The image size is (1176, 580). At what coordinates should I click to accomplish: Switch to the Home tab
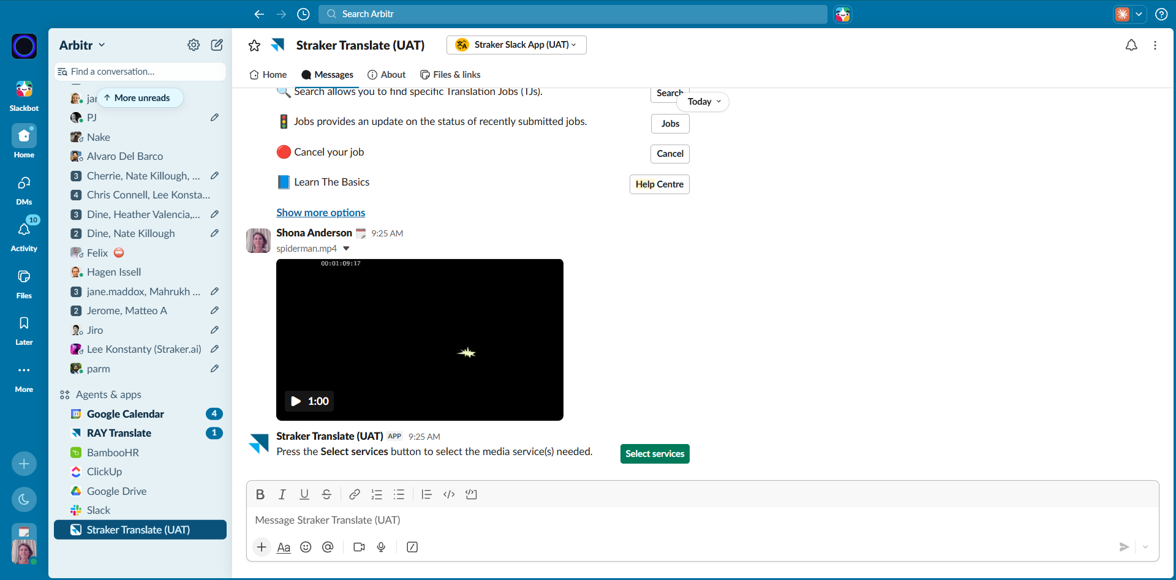[268, 75]
